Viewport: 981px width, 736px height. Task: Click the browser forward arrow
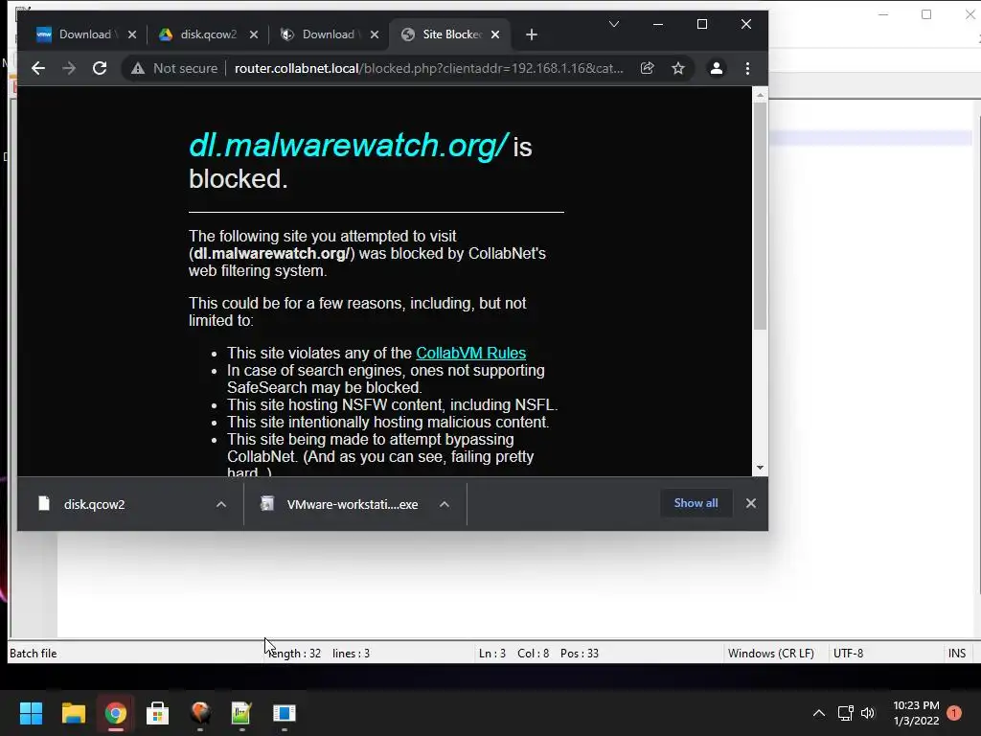click(x=69, y=68)
